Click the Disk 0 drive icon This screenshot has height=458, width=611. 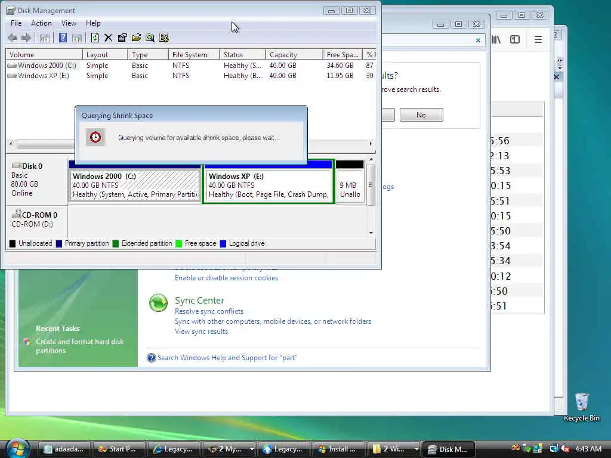pos(16,166)
